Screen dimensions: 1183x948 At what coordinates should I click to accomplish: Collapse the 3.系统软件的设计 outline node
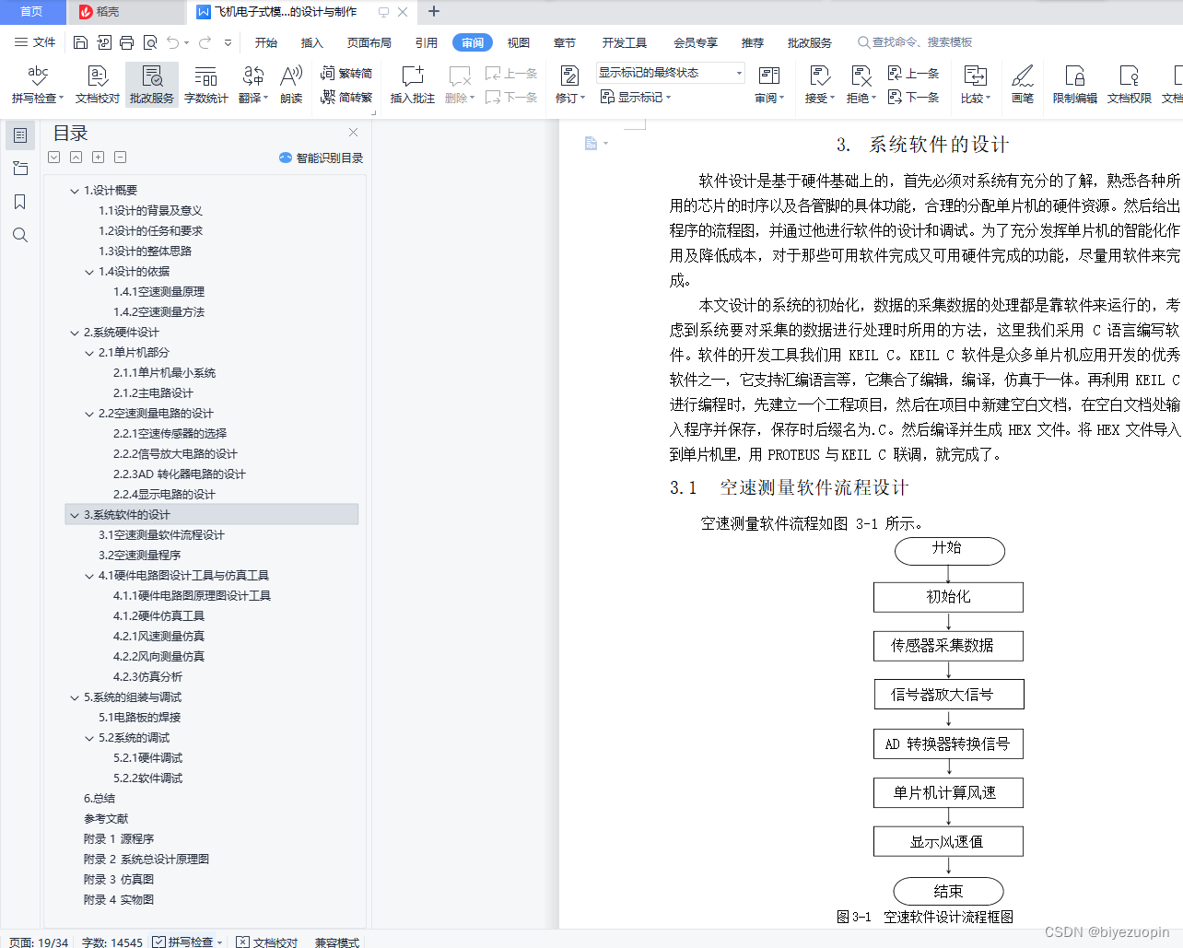(x=75, y=515)
